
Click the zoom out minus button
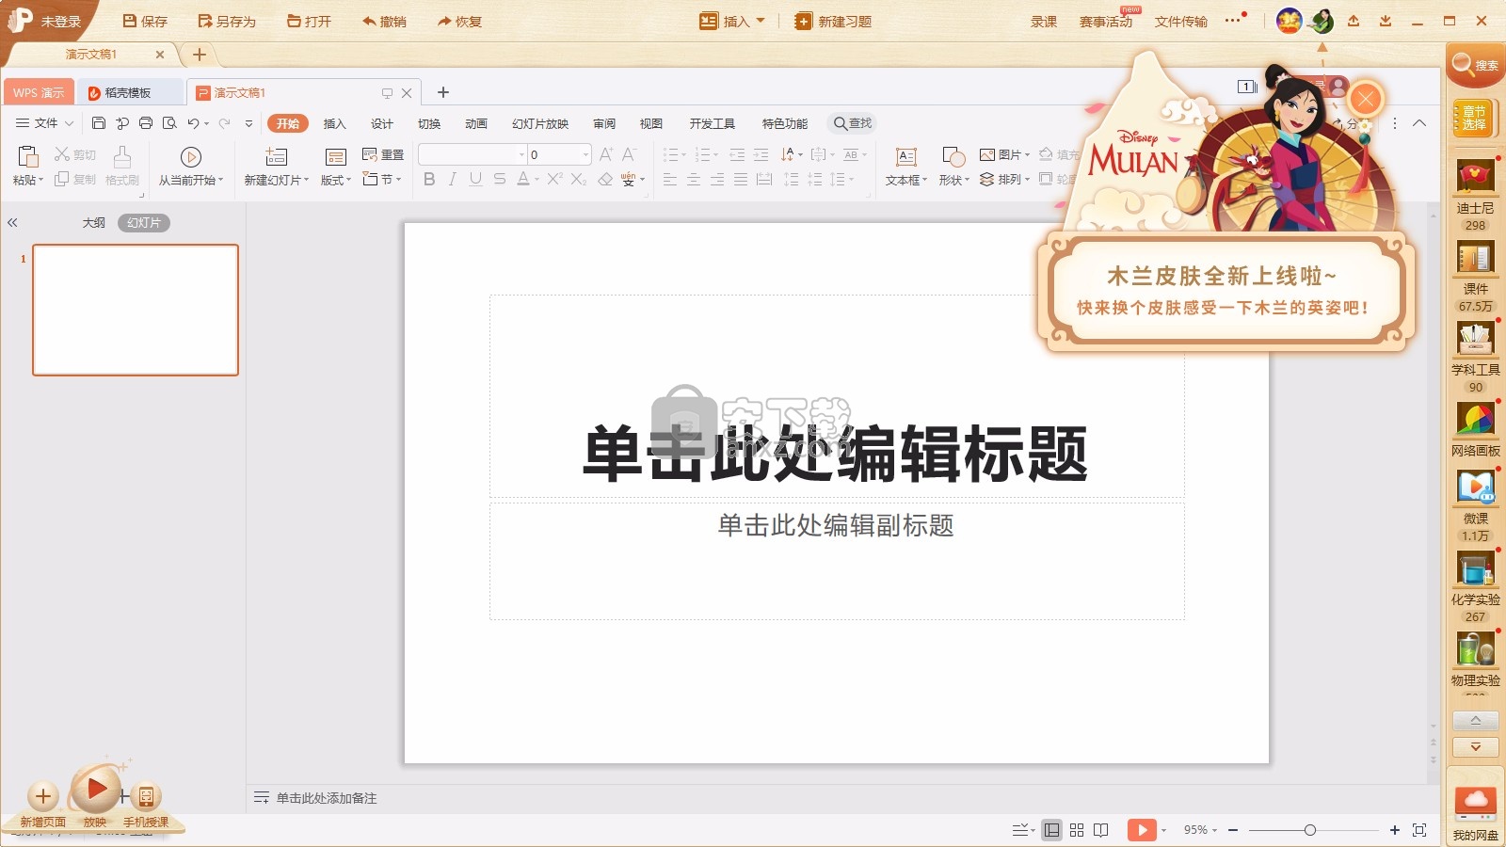[1233, 830]
